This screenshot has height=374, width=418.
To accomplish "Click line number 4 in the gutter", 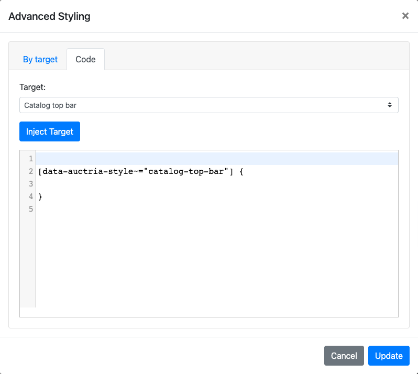I will pos(31,196).
